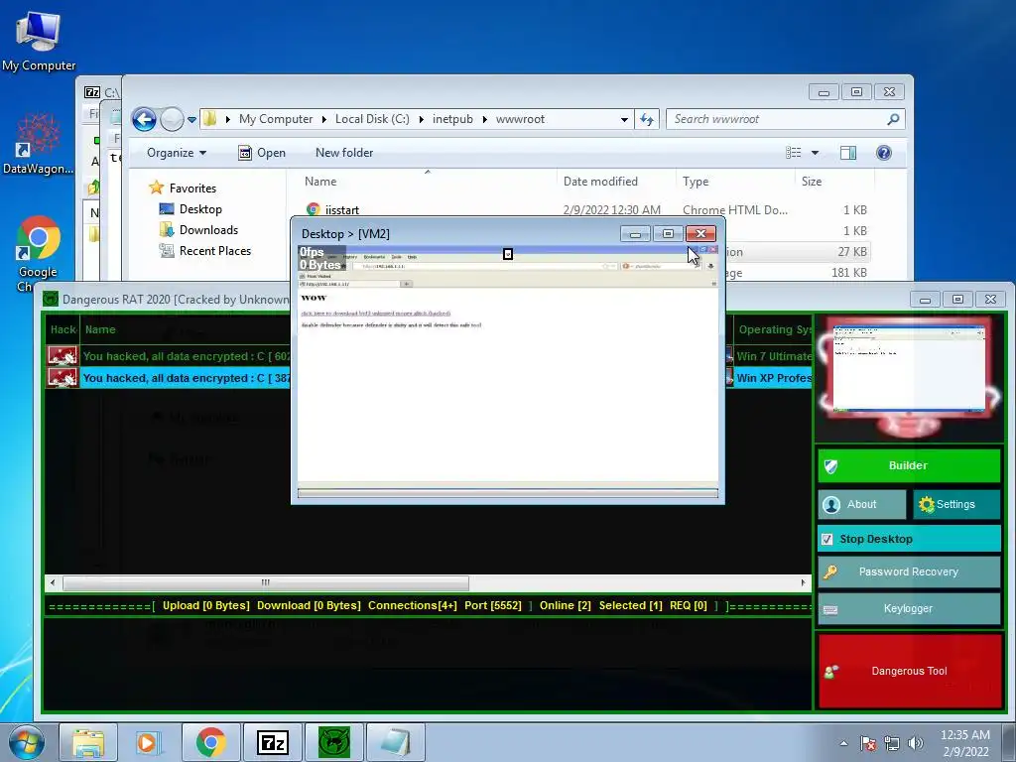The image size is (1016, 762).
Task: Open My Computer desktop icon
Action: point(39,40)
